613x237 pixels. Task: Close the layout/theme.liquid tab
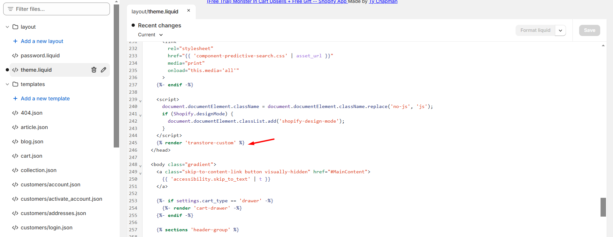(x=189, y=11)
